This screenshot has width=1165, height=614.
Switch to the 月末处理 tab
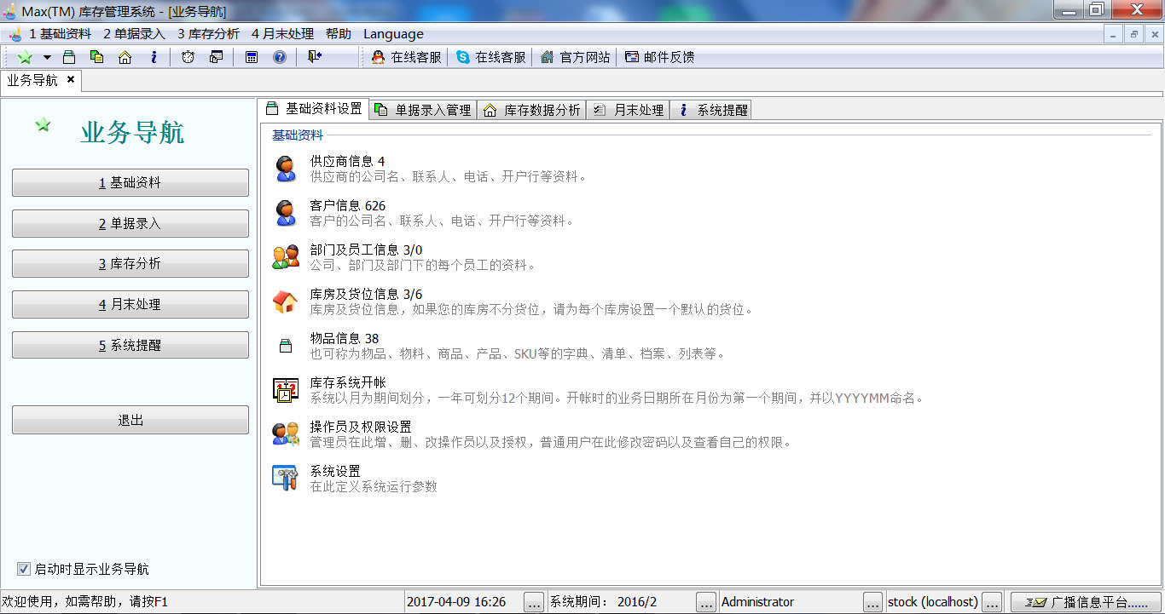628,110
